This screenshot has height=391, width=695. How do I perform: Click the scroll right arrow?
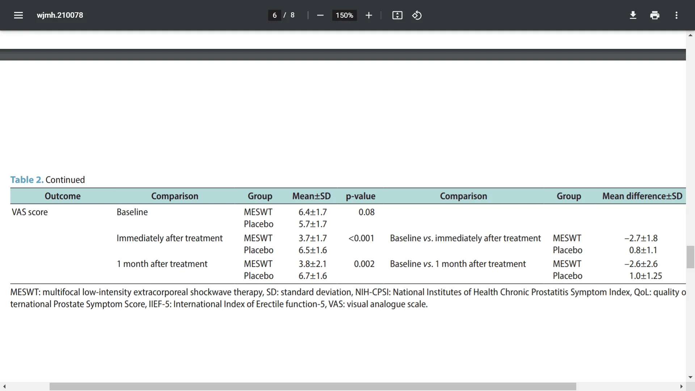pyautogui.click(x=681, y=387)
